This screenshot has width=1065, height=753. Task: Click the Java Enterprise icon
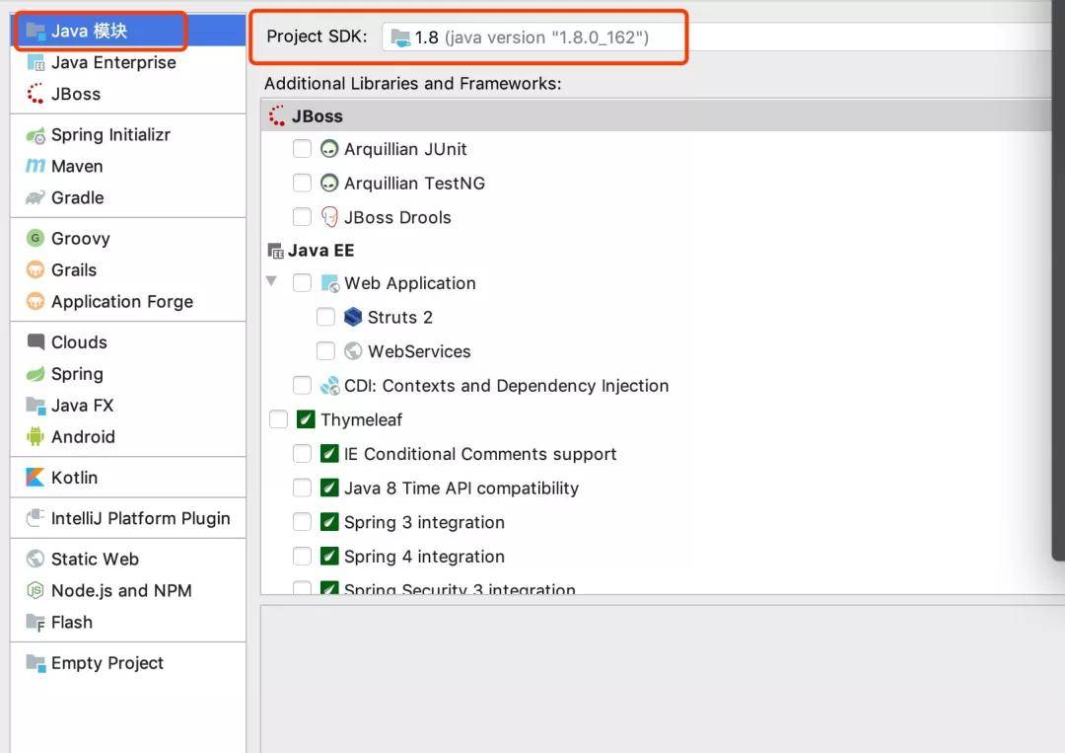(35, 62)
